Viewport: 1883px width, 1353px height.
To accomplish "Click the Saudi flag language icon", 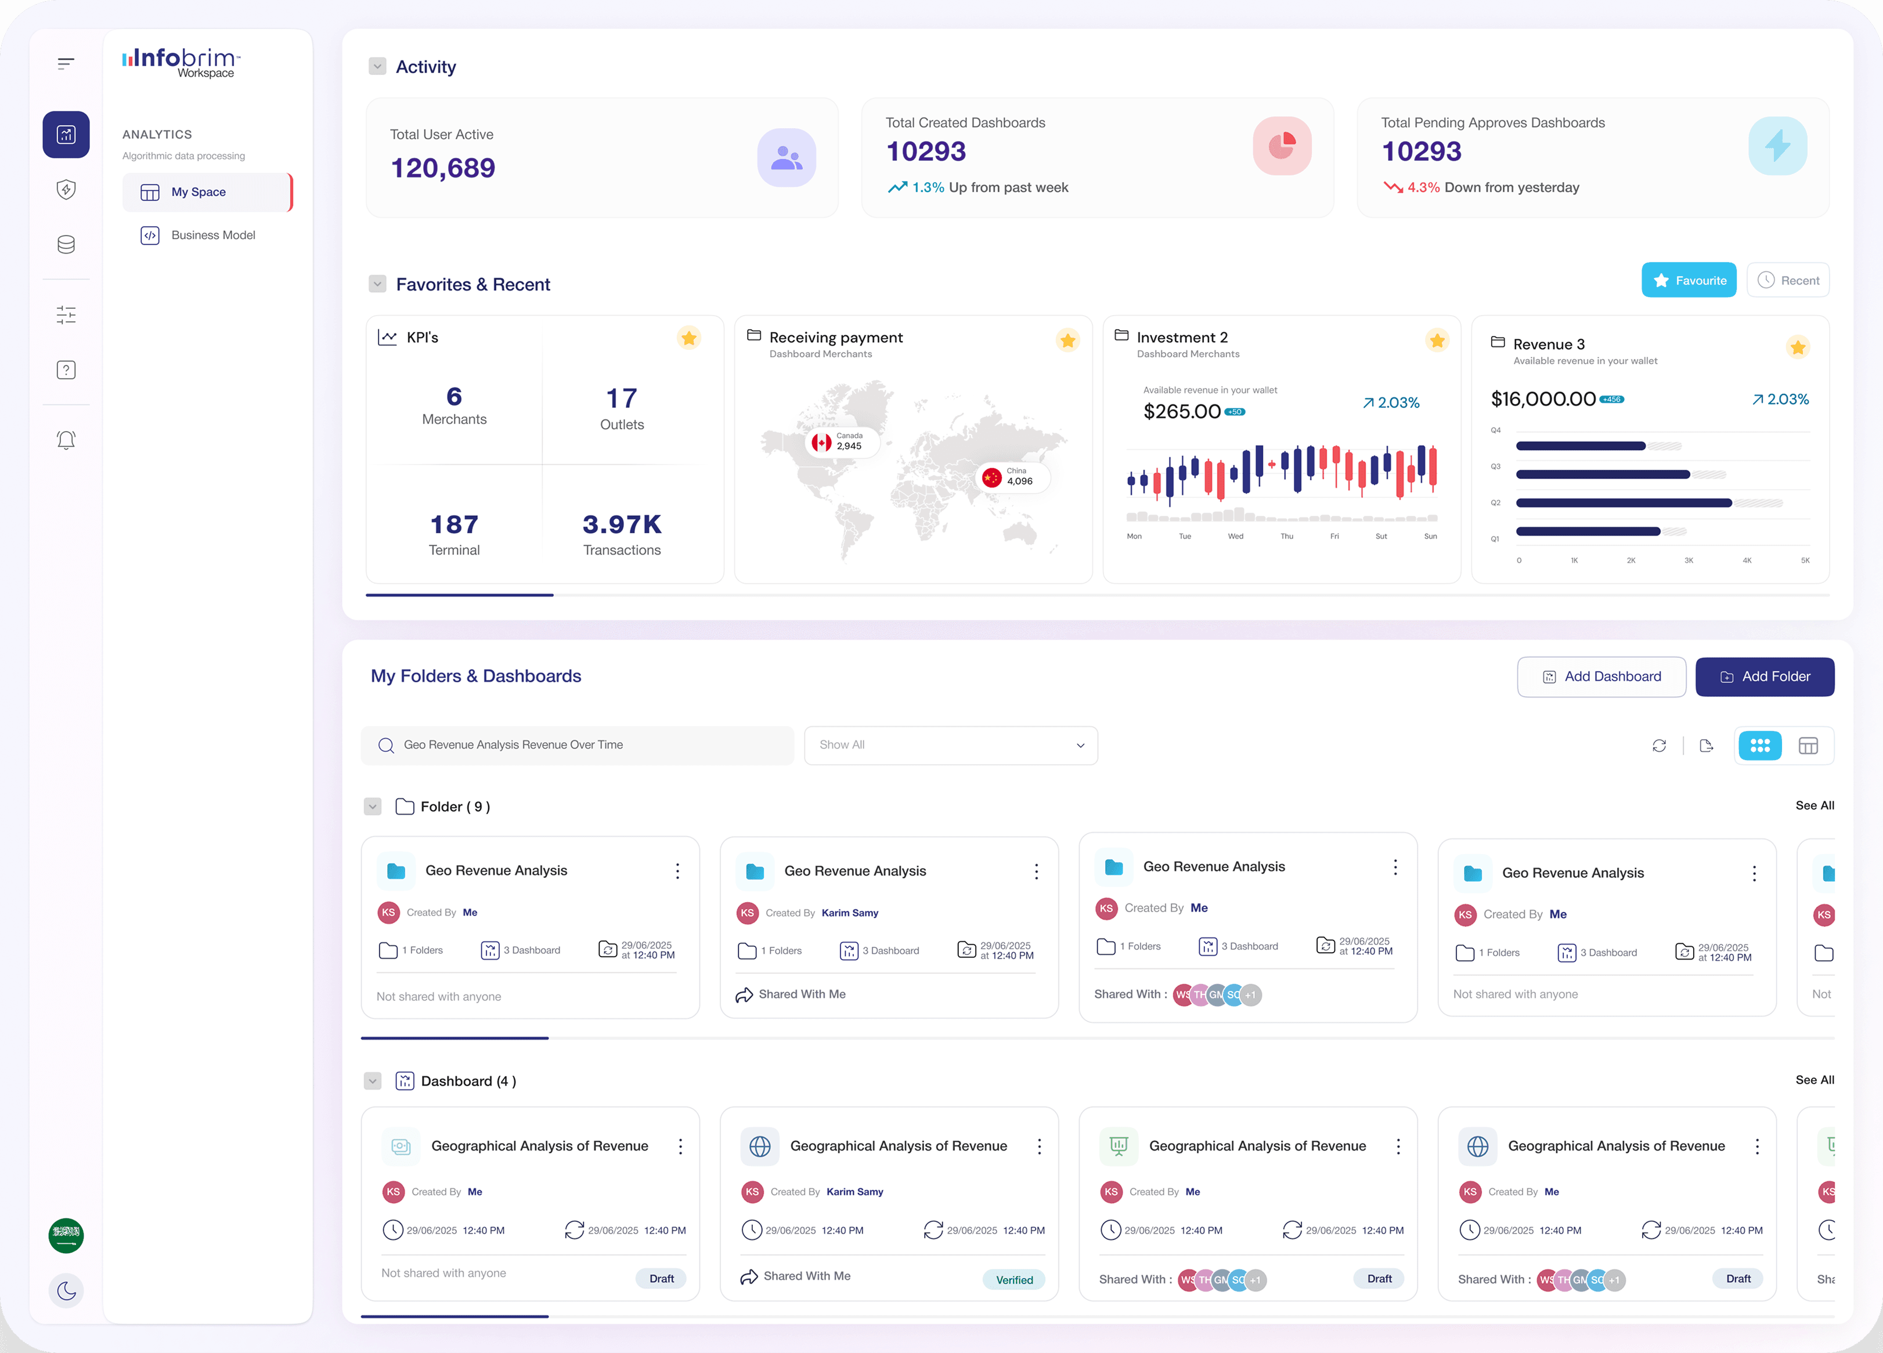I will pos(66,1235).
